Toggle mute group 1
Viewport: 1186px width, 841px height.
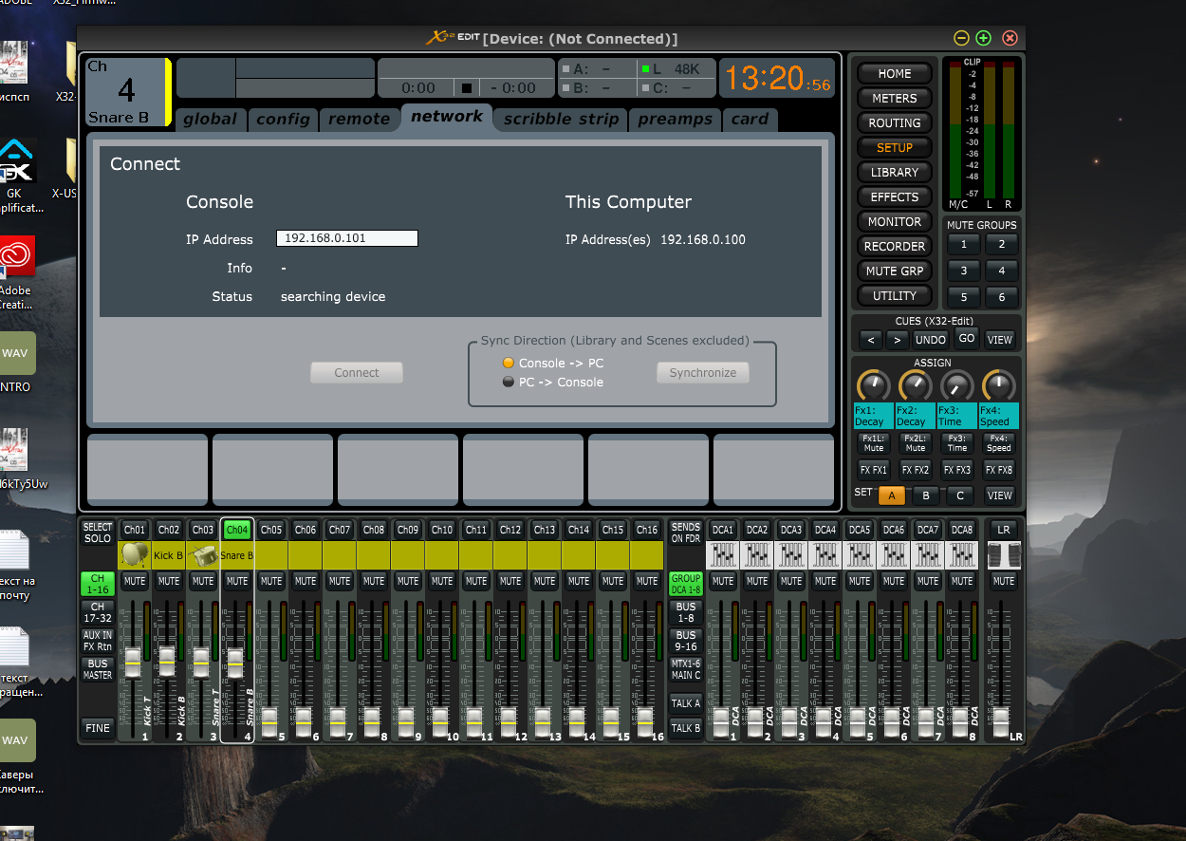(964, 244)
